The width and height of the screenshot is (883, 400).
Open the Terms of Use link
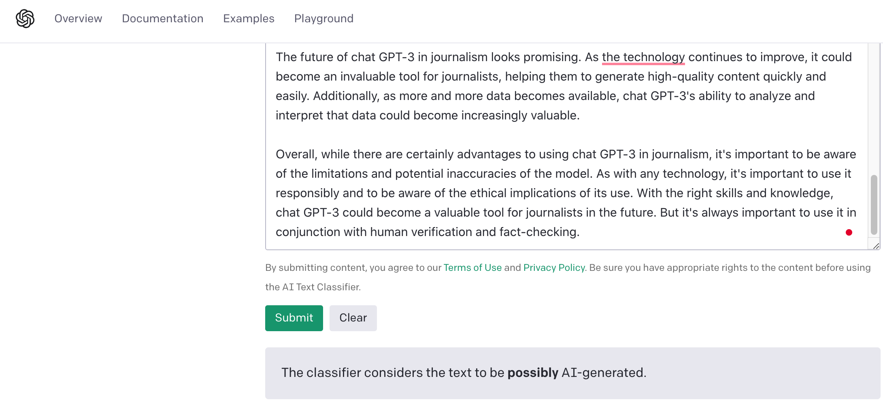(472, 268)
